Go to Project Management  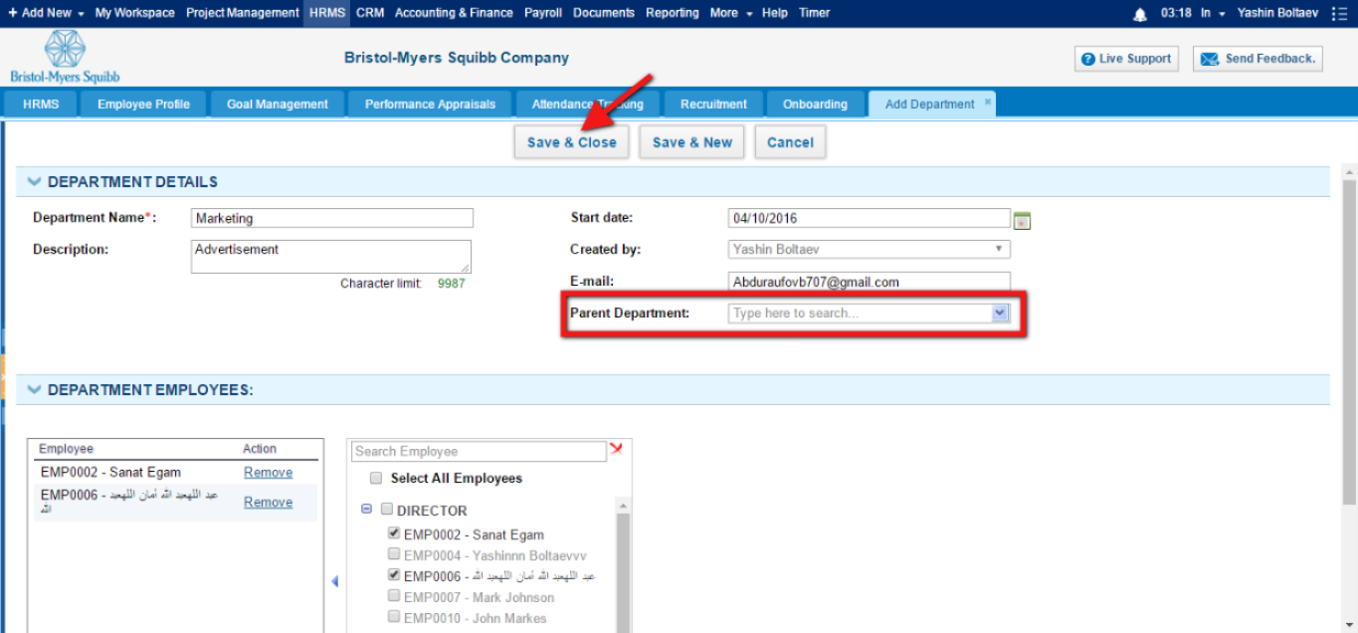click(243, 13)
